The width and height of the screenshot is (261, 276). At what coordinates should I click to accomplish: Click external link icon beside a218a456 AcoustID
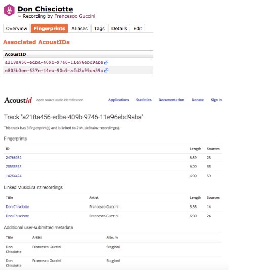106,63
